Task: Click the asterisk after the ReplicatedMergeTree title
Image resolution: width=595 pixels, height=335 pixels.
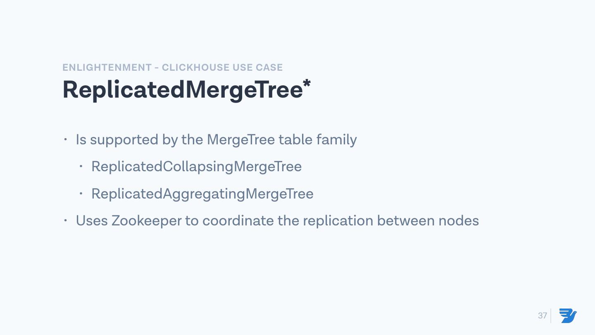Action: (x=307, y=84)
